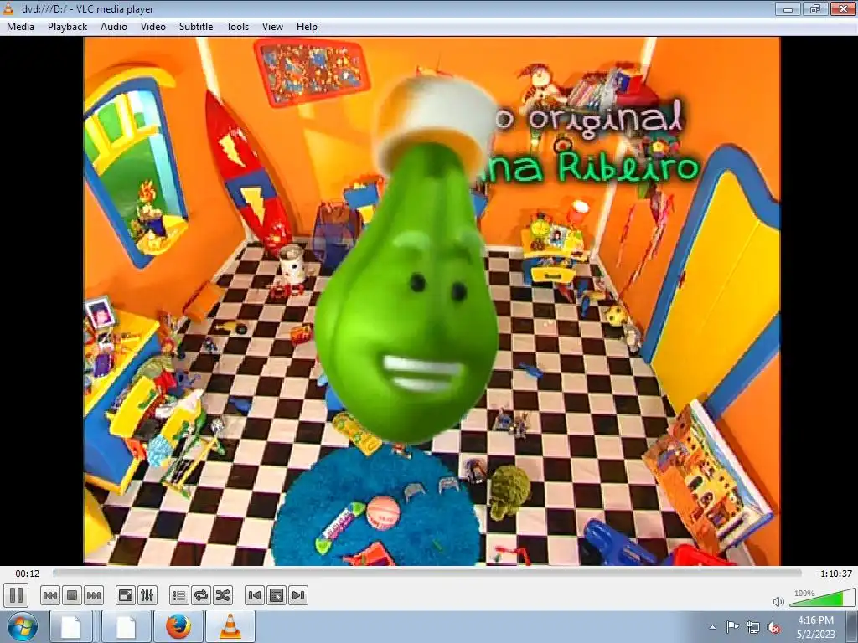This screenshot has width=858, height=643.
Task: Stop the video playback
Action: [72, 595]
